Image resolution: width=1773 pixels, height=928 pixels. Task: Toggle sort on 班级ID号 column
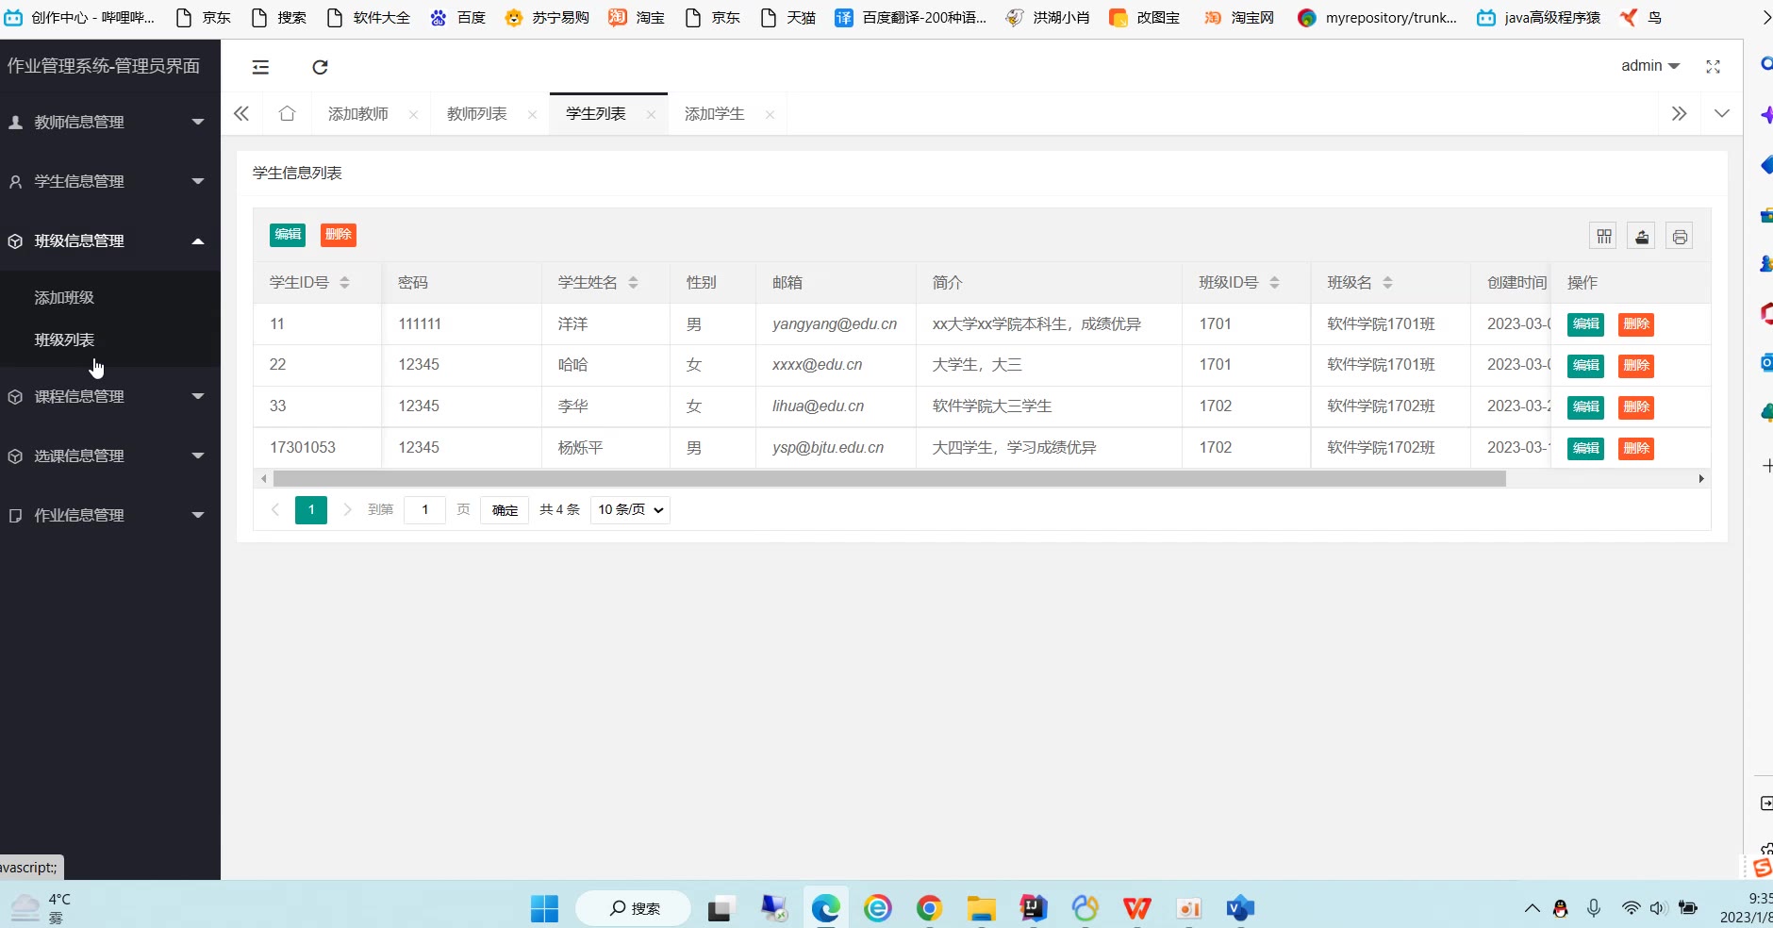[1274, 283]
